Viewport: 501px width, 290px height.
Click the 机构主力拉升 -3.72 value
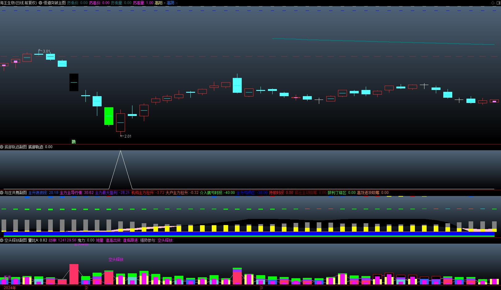point(148,193)
